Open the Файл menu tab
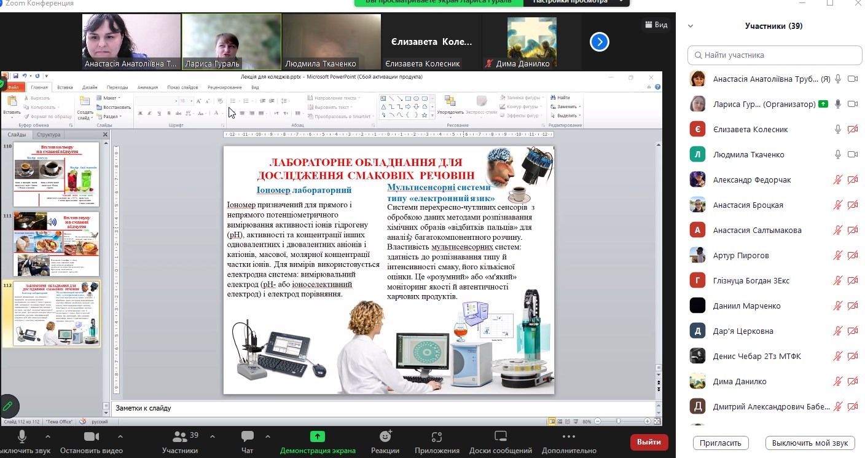Image resolution: width=865 pixels, height=458 pixels. (13, 87)
